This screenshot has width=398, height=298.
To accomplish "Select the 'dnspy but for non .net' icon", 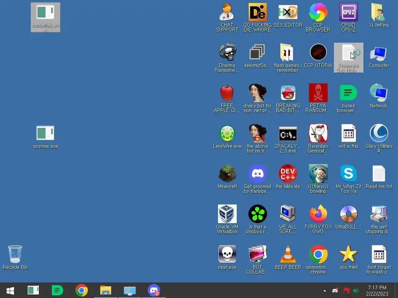I will click(257, 98).
